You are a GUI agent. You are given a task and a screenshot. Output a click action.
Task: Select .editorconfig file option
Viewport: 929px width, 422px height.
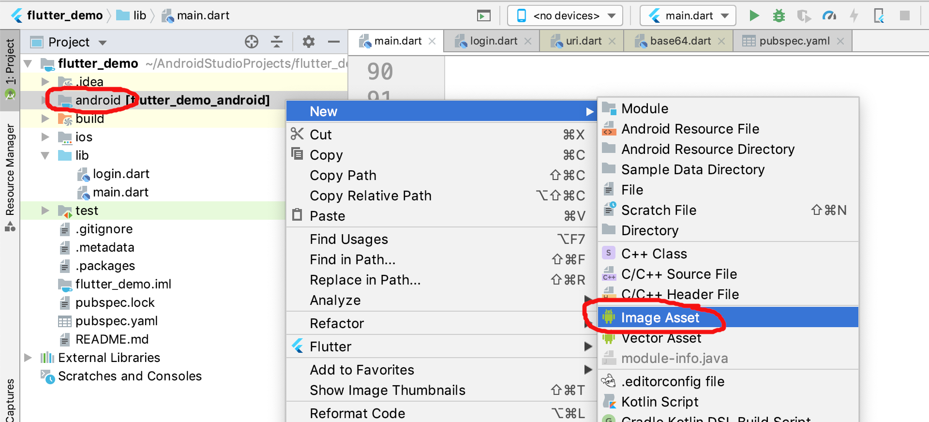[728, 381]
